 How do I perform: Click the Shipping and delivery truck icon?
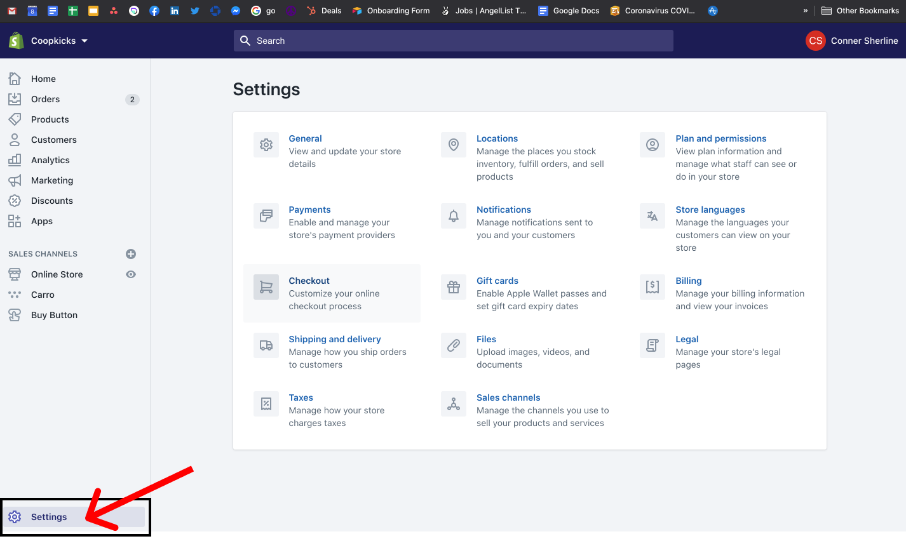pos(266,345)
